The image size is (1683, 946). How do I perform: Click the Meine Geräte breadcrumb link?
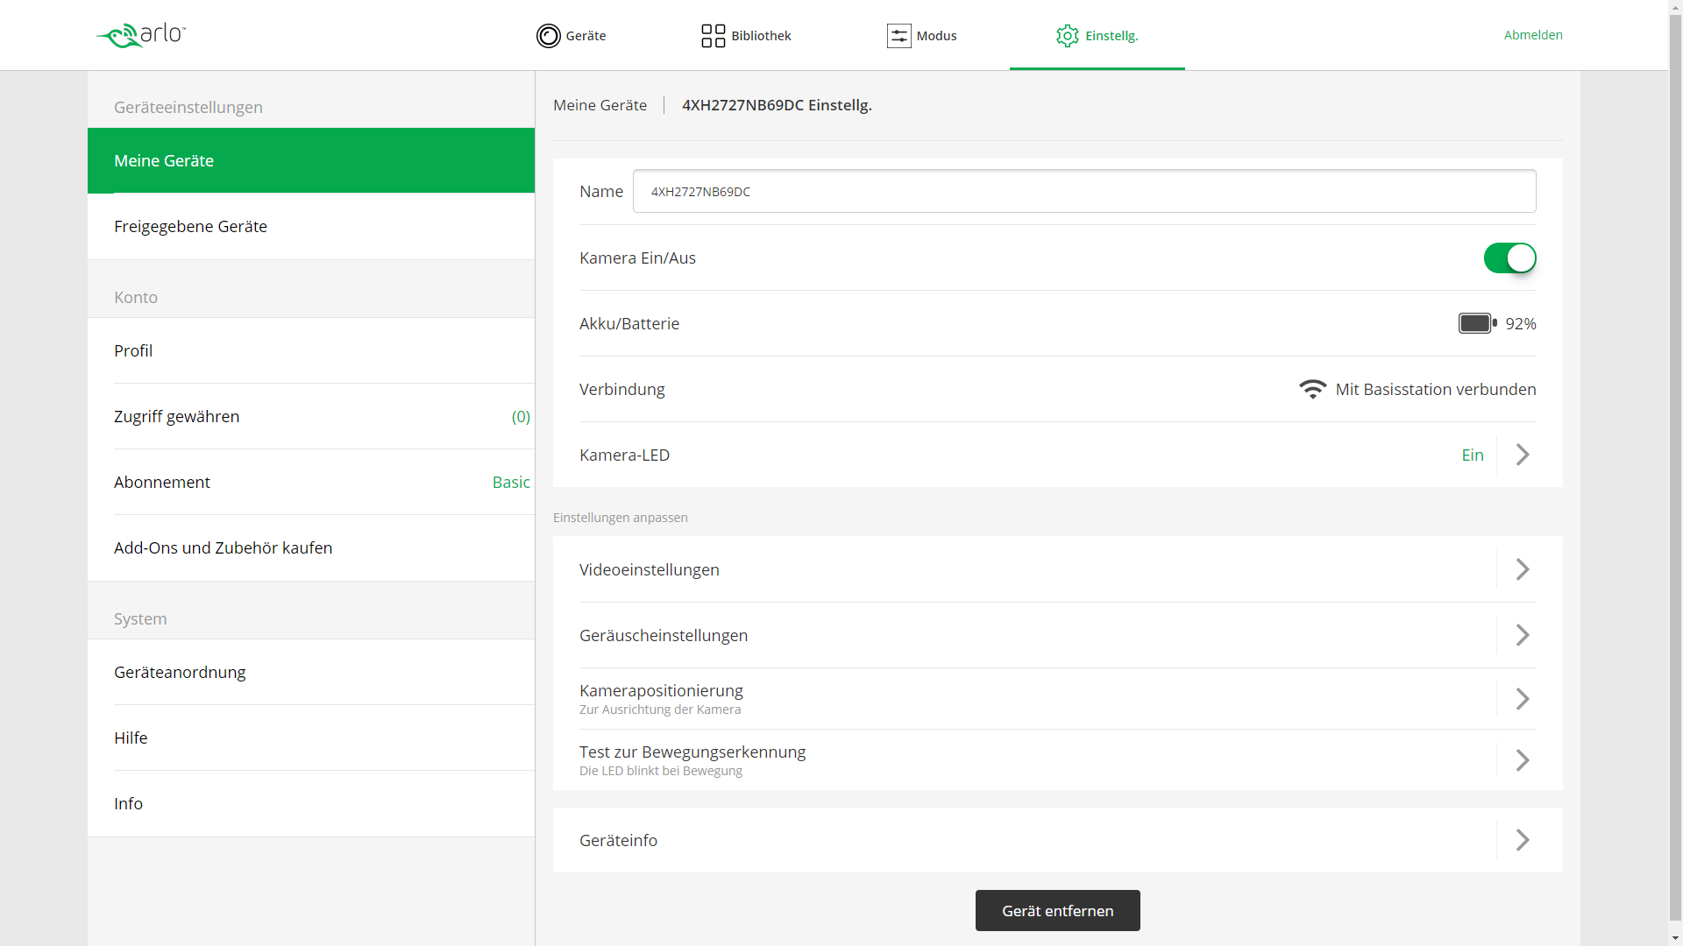(600, 105)
